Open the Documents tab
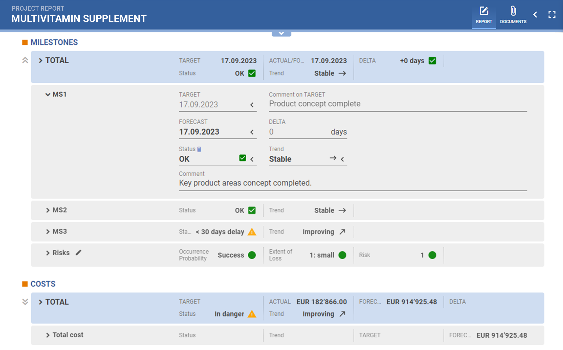The width and height of the screenshot is (563, 350). point(513,15)
